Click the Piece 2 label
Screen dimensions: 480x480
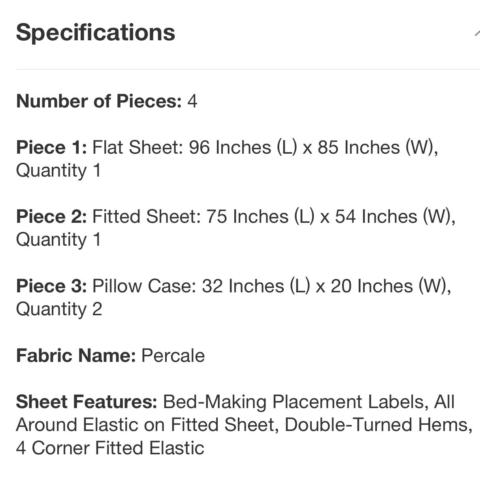[x=51, y=216]
